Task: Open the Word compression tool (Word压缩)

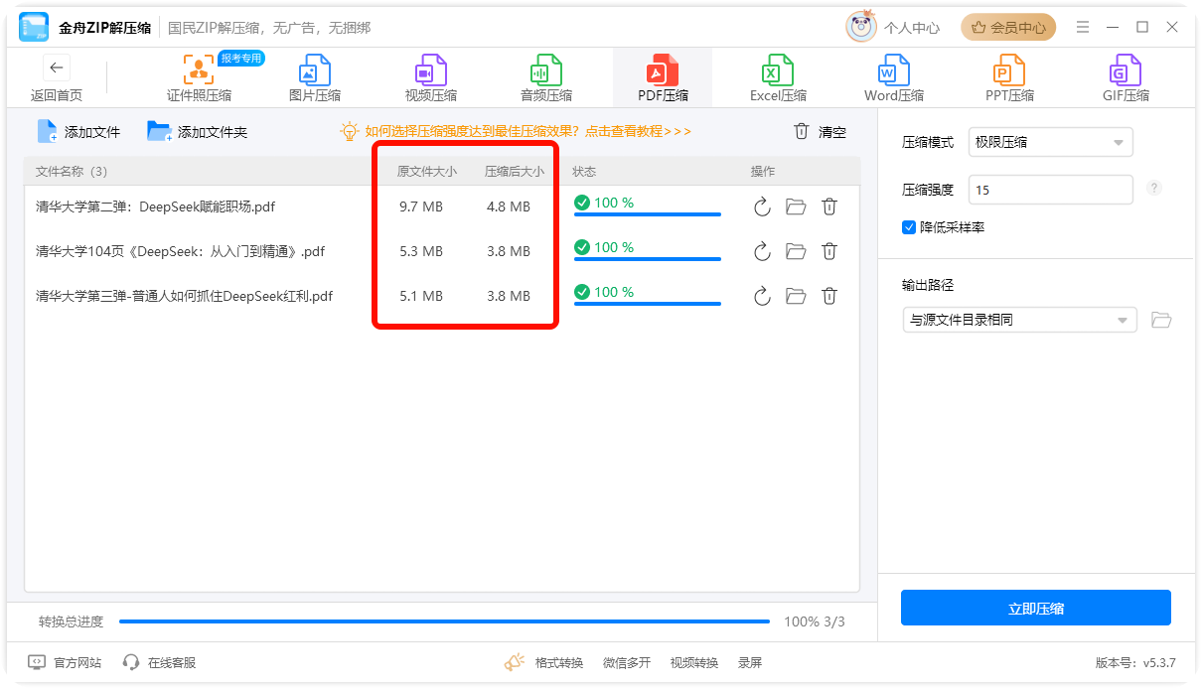Action: [894, 78]
